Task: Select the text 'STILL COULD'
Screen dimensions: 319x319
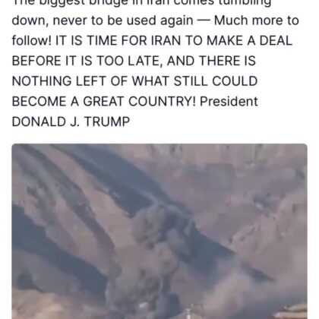Action: tap(216, 81)
